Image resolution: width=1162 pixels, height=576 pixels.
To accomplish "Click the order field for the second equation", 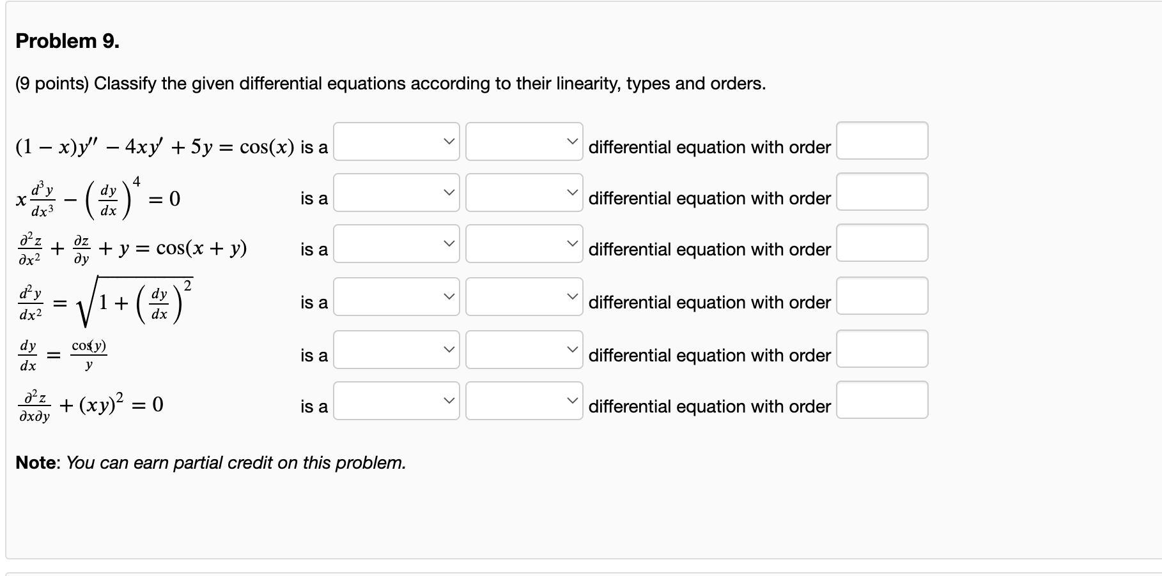I will tap(882, 193).
